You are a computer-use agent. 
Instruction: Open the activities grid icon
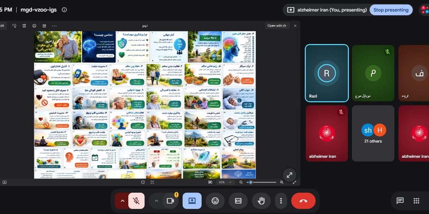[416, 201]
